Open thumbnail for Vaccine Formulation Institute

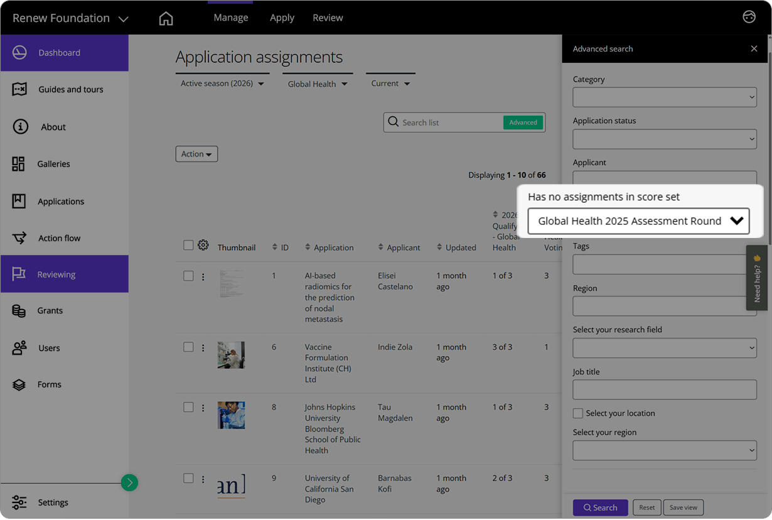coord(231,355)
